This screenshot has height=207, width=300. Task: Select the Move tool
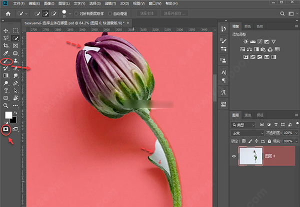click(5, 30)
